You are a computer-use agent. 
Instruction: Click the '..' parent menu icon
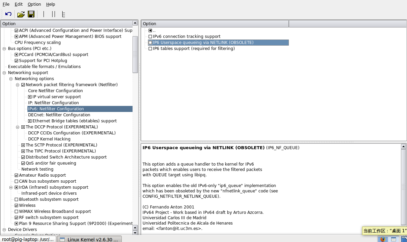tap(150, 31)
